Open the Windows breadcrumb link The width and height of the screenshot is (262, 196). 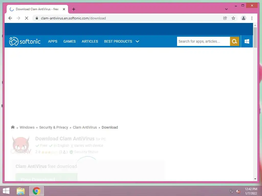tap(27, 127)
